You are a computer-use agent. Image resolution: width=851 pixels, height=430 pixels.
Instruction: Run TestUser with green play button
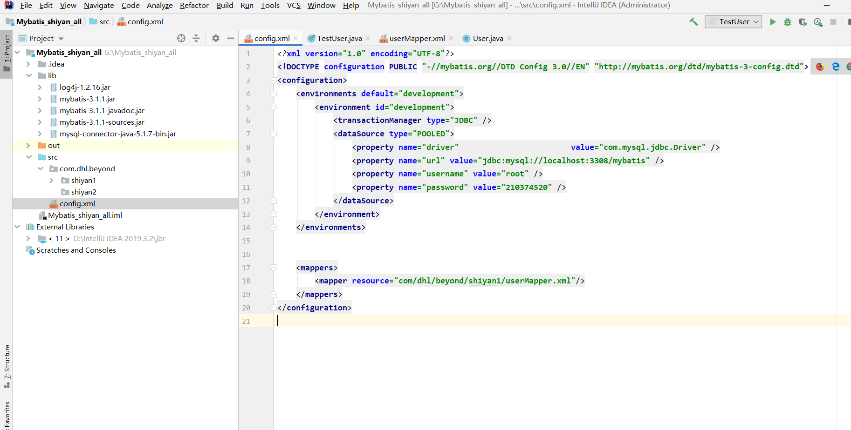(x=773, y=22)
